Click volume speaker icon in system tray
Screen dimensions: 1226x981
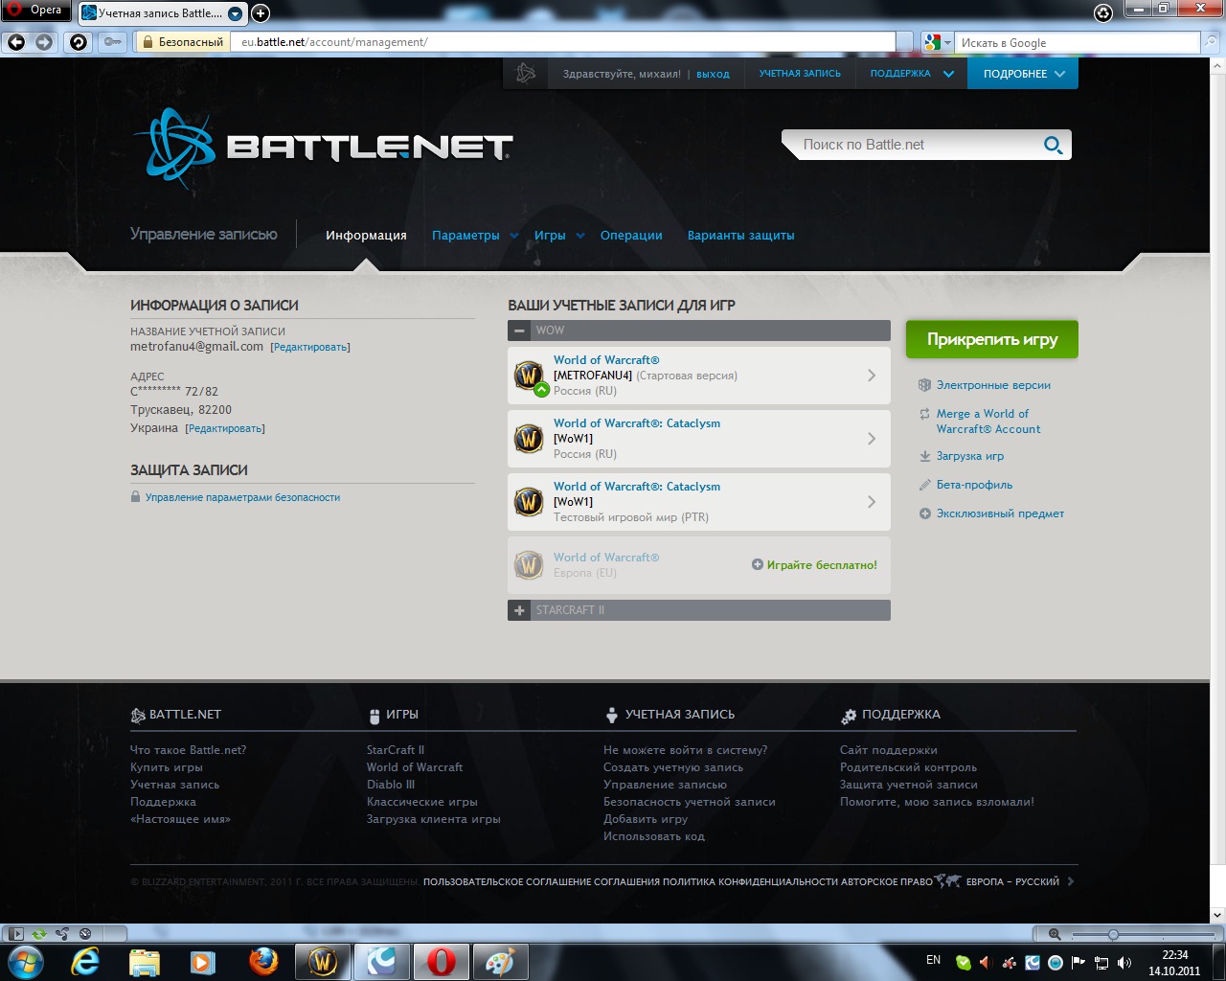tap(1124, 963)
